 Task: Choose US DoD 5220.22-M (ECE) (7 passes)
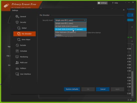(70, 29)
